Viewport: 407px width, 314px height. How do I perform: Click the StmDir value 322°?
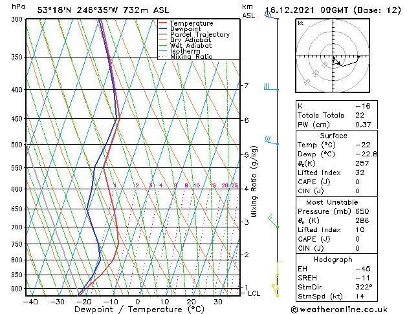click(x=364, y=287)
